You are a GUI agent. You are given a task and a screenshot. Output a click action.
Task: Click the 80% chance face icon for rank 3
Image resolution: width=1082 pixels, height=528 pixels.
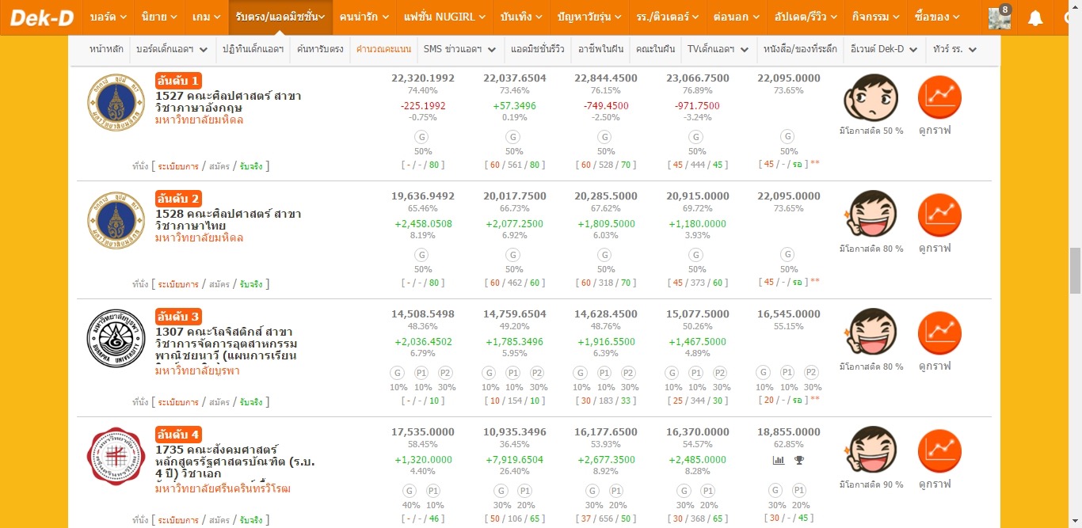(x=871, y=332)
